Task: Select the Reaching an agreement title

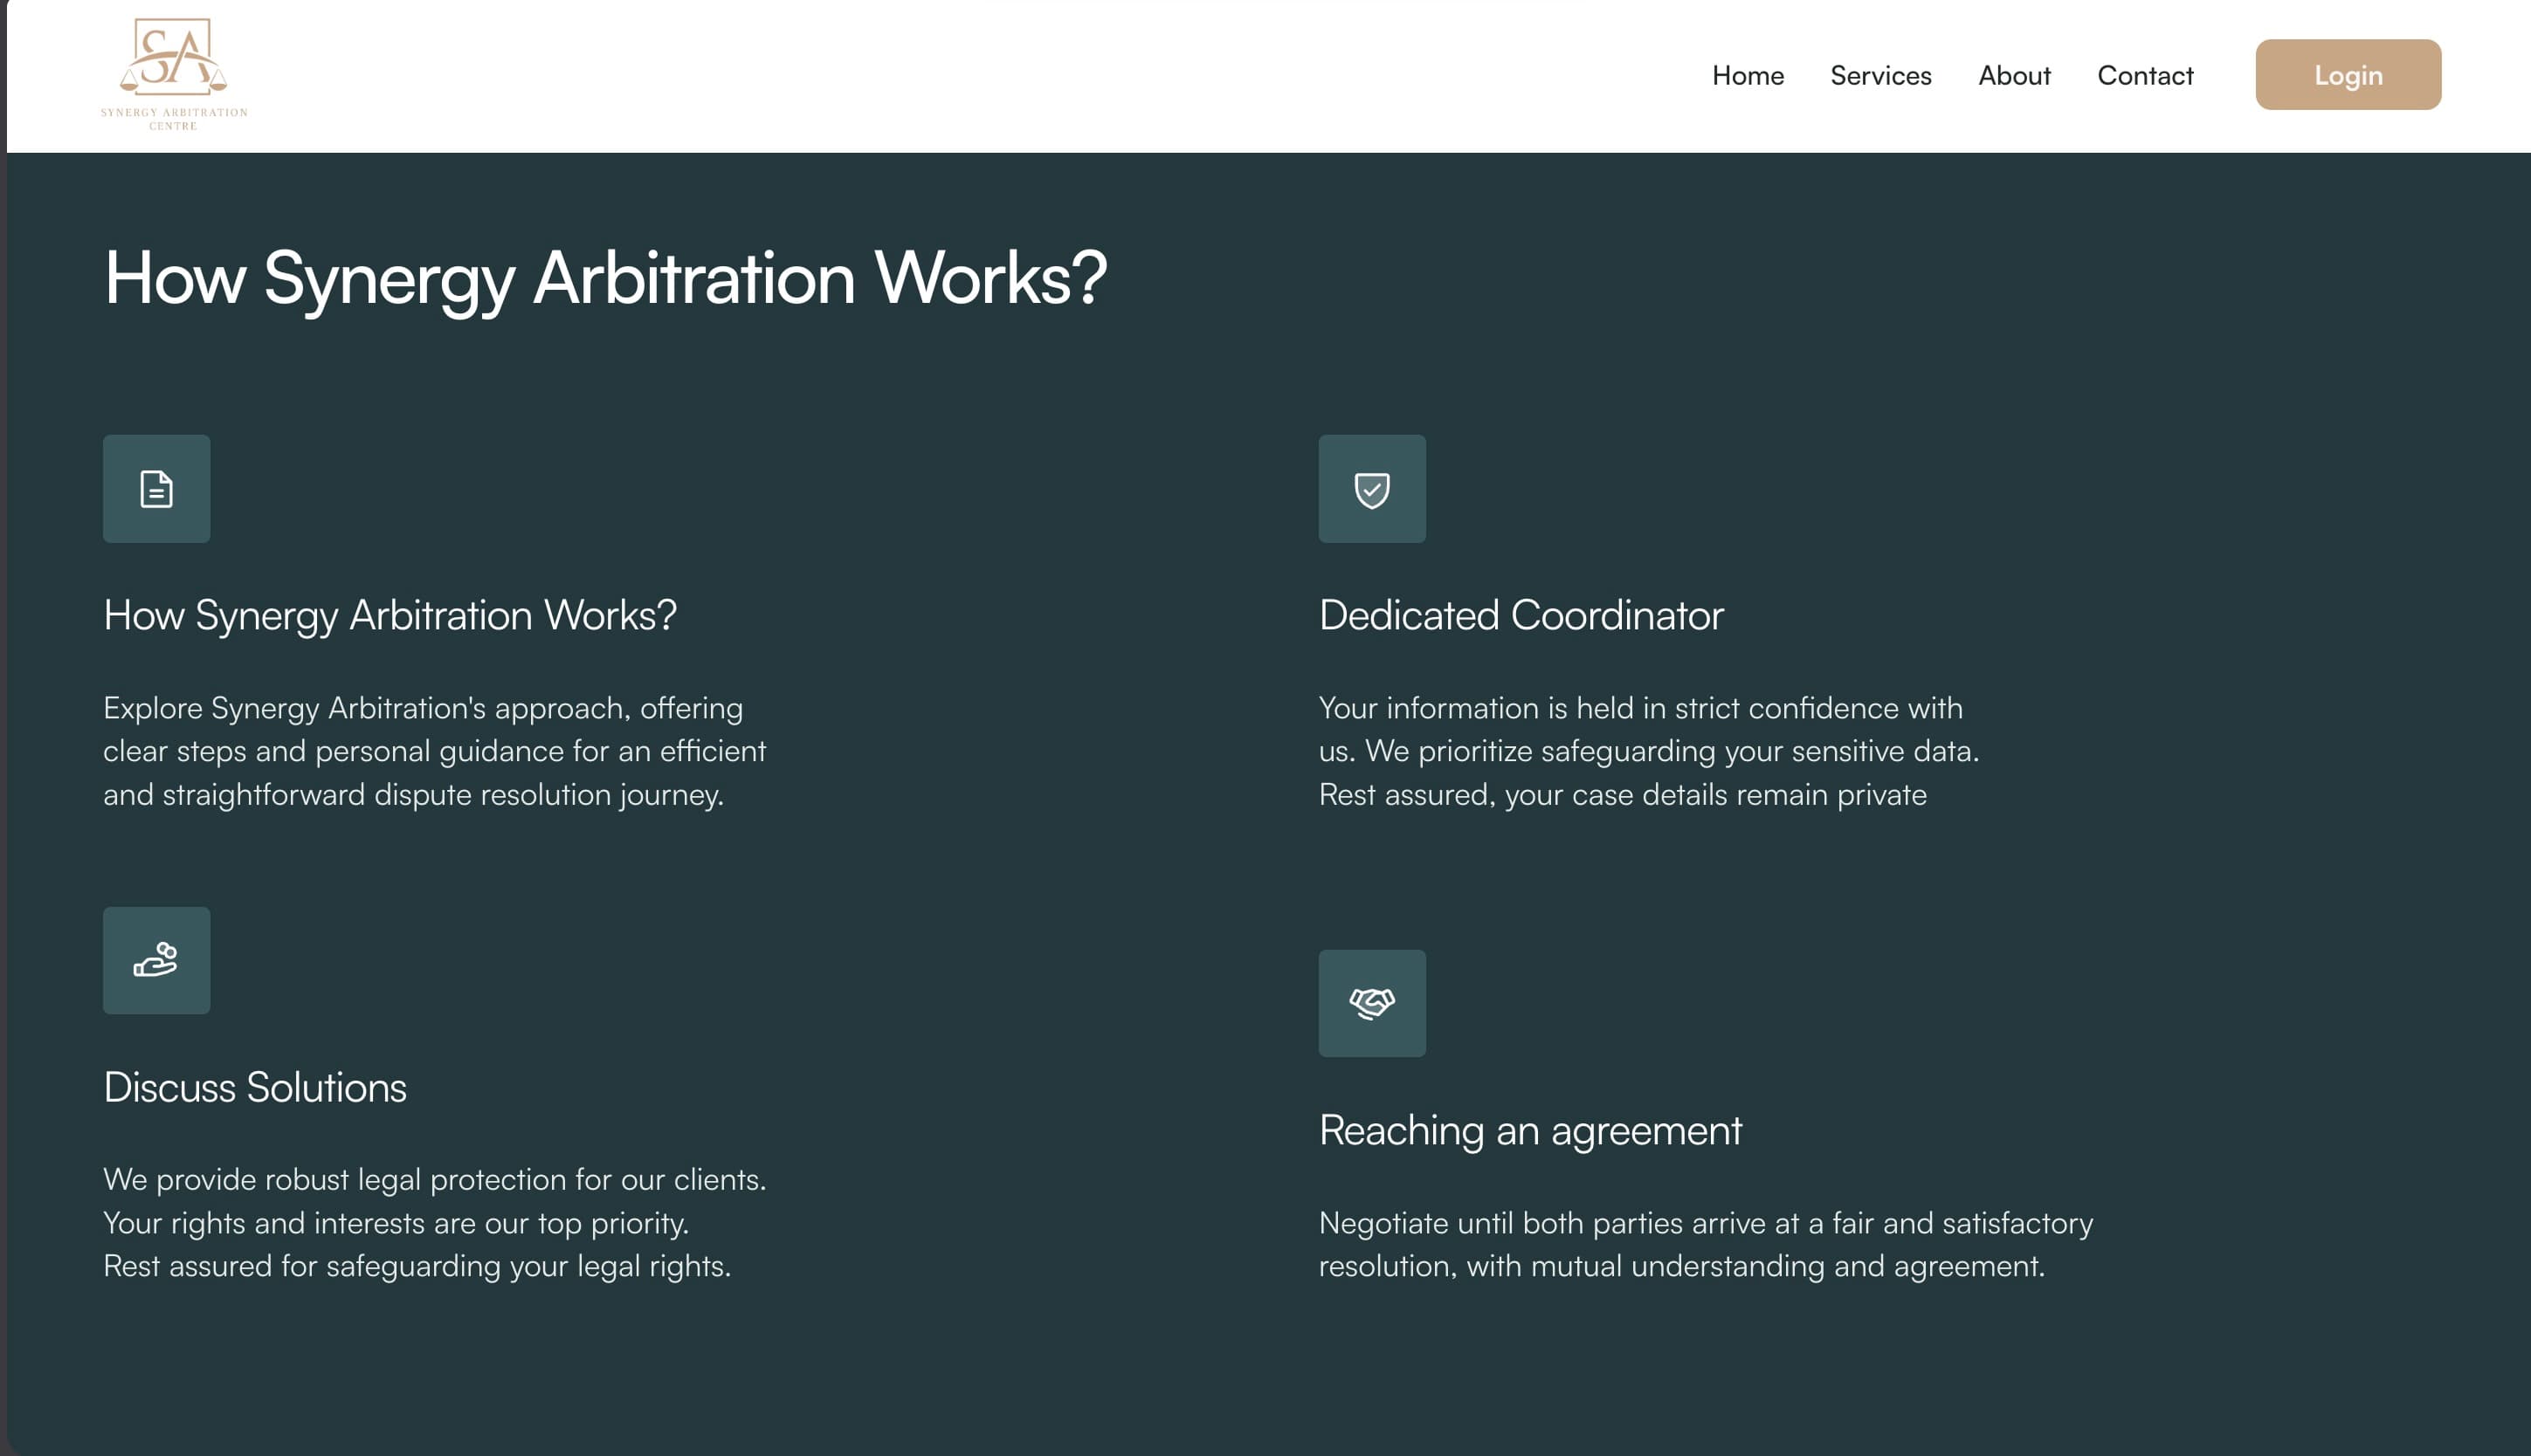Action: tap(1531, 1130)
